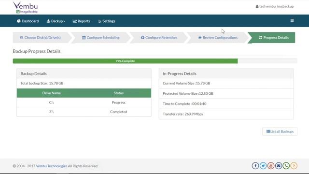Viewport: 309px width, 174px height.
Task: Click the Backup Progress Details heading
Action: pyautogui.click(x=37, y=51)
